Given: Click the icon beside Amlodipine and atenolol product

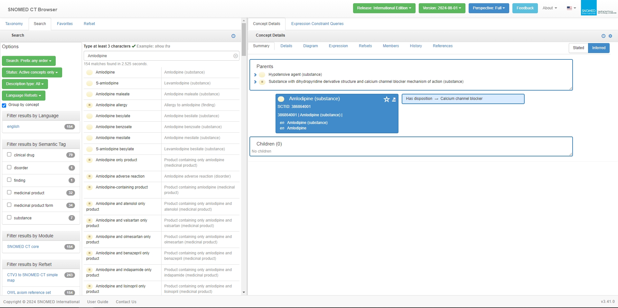Looking at the screenshot, I should tap(89, 204).
